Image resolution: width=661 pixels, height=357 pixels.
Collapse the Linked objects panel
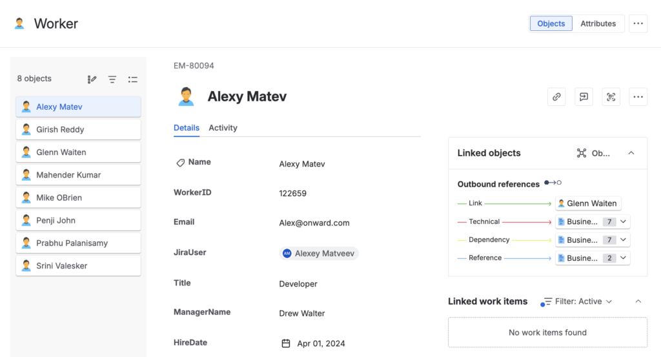pyautogui.click(x=631, y=153)
